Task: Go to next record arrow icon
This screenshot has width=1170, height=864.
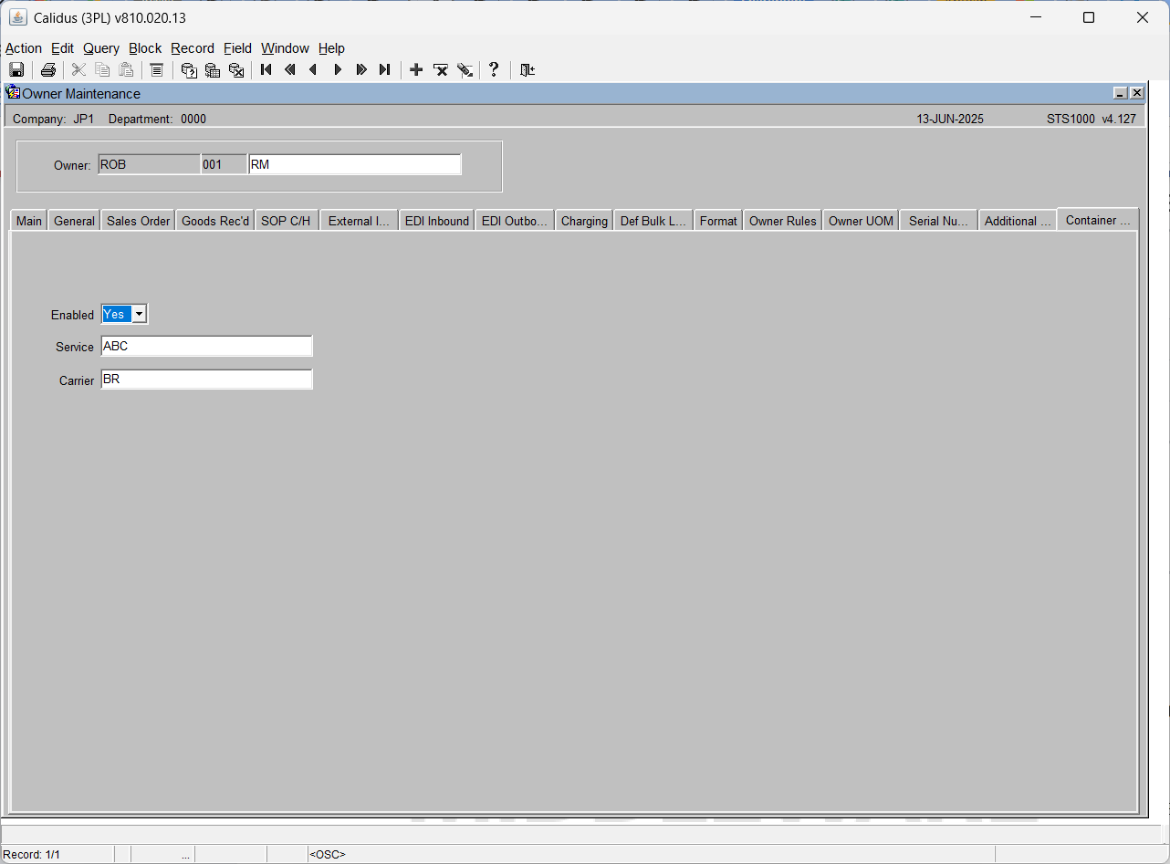Action: 338,69
